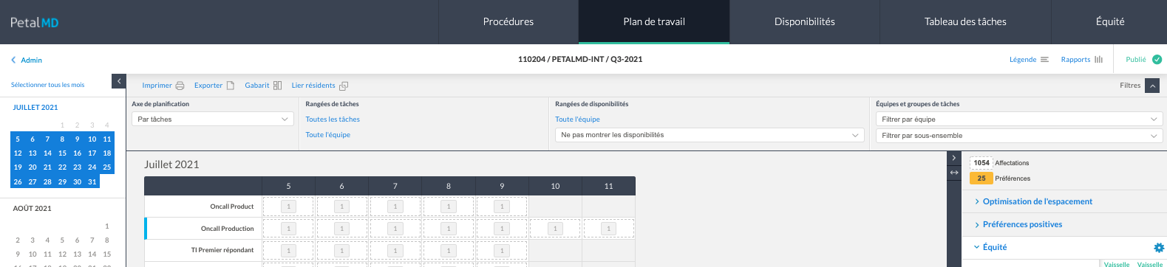Image resolution: width=1167 pixels, height=267 pixels.
Task: Open the Tableau des tâches tab
Action: (965, 22)
